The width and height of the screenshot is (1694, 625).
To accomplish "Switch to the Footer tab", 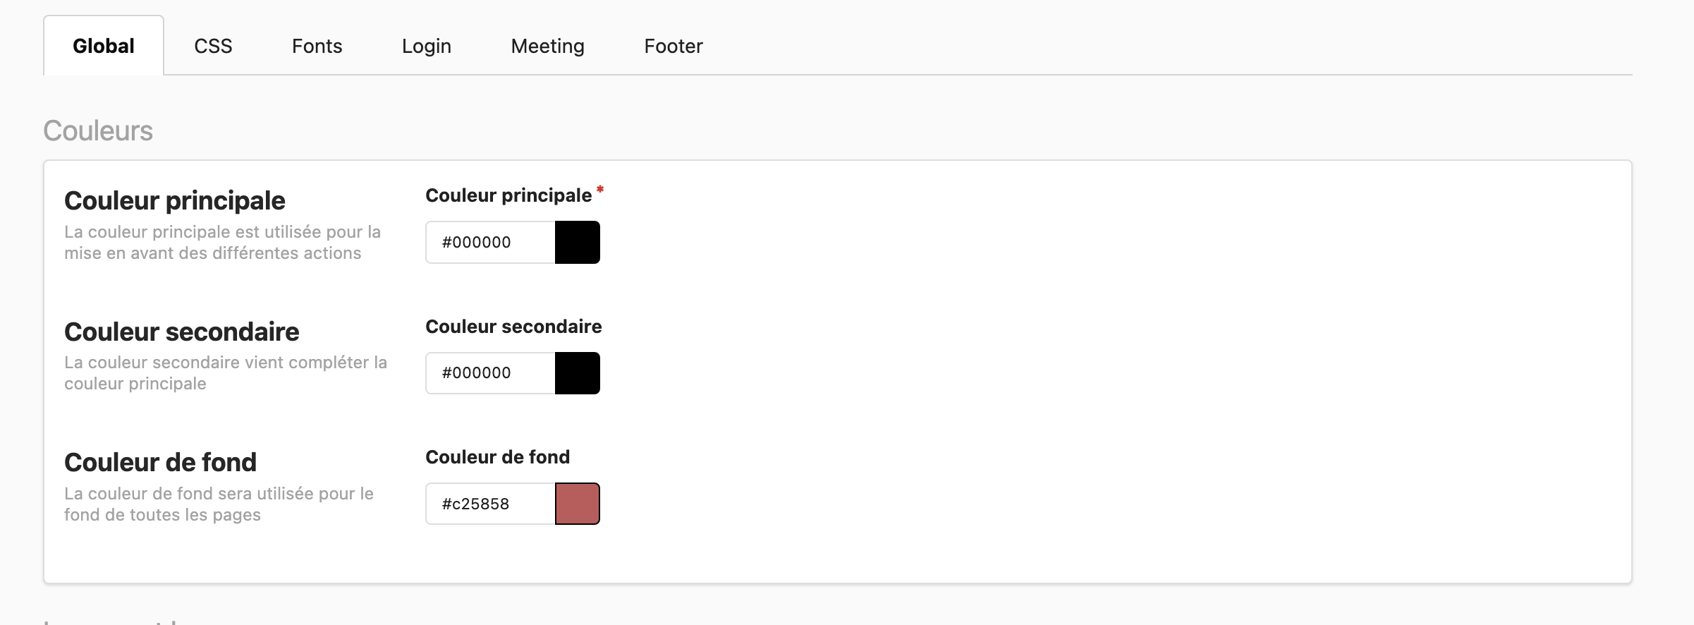I will point(673,47).
